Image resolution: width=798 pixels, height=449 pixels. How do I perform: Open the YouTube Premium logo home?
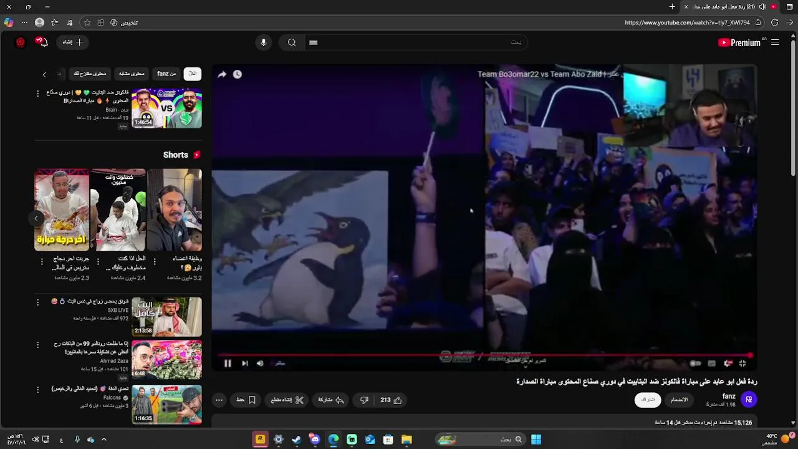(x=739, y=42)
